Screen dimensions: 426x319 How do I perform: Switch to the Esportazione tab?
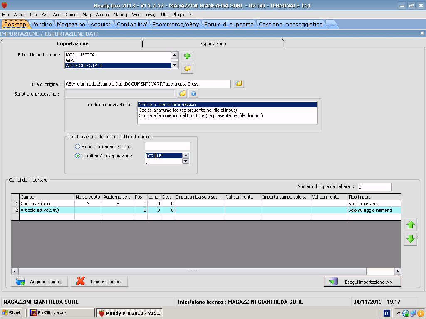(213, 43)
